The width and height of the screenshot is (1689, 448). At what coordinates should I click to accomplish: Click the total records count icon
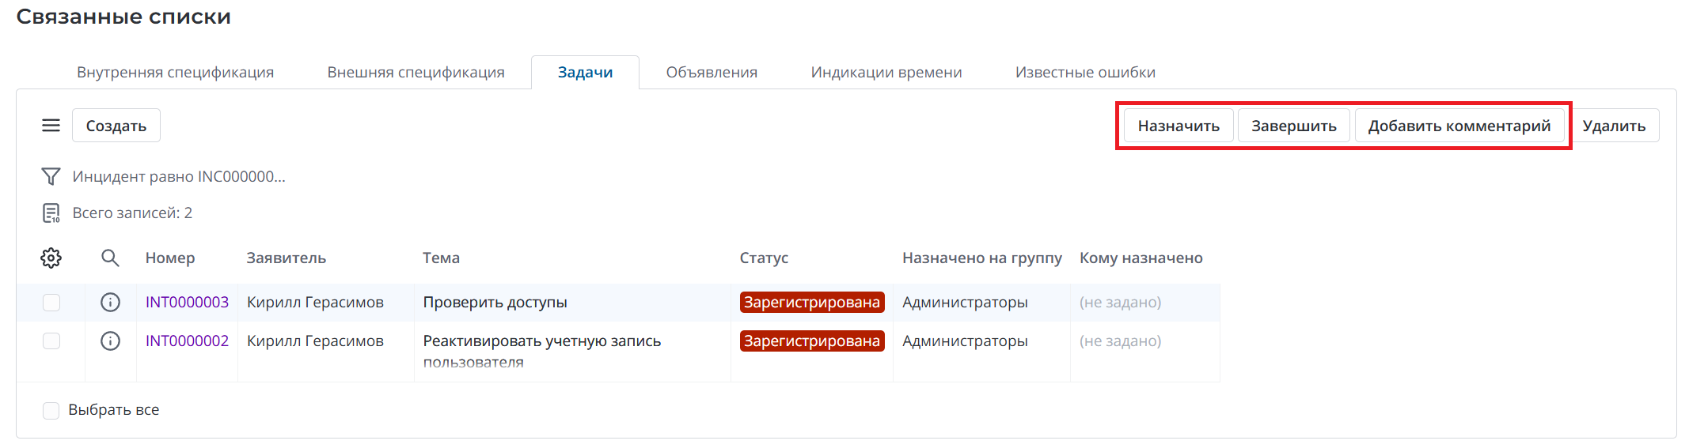pos(51,213)
